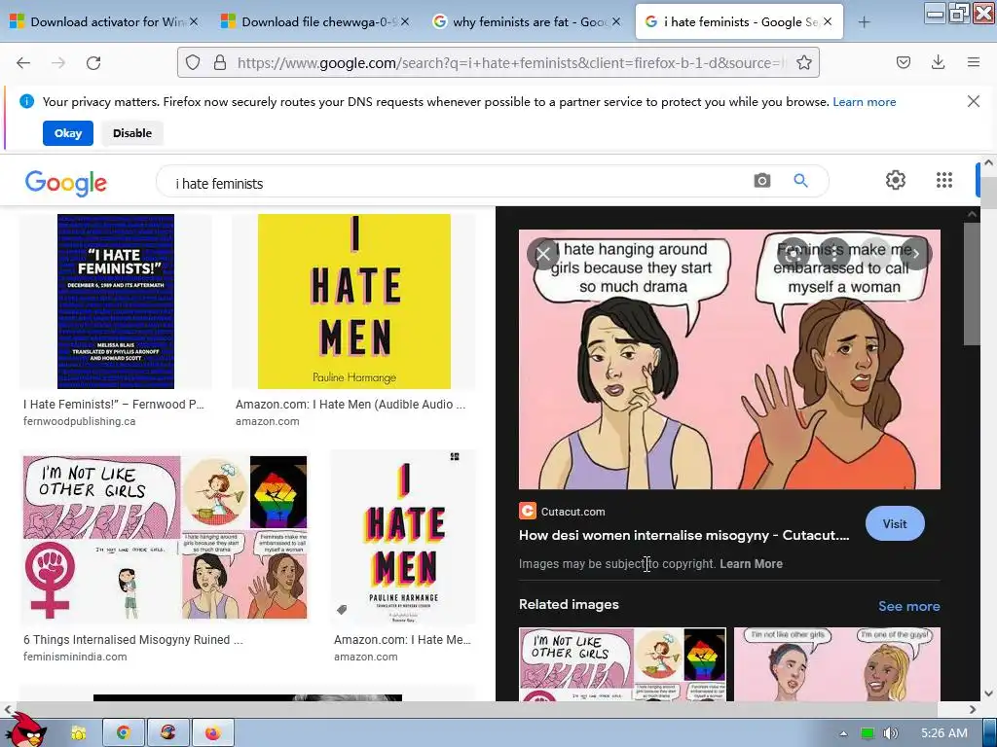Click the padlock site security icon
This screenshot has width=997, height=747.
220,63
